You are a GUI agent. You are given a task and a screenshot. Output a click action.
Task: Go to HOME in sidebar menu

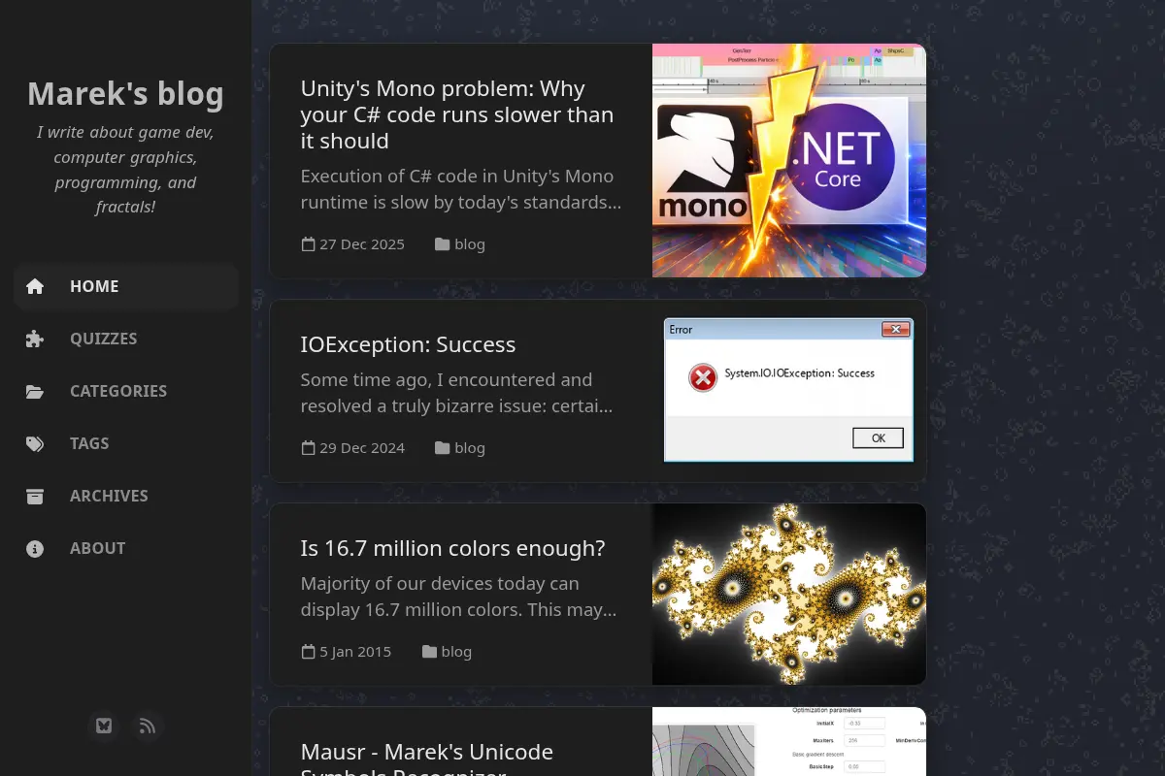(x=126, y=286)
